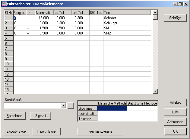Click the browse '..' button beside Schließmaß

point(70,105)
